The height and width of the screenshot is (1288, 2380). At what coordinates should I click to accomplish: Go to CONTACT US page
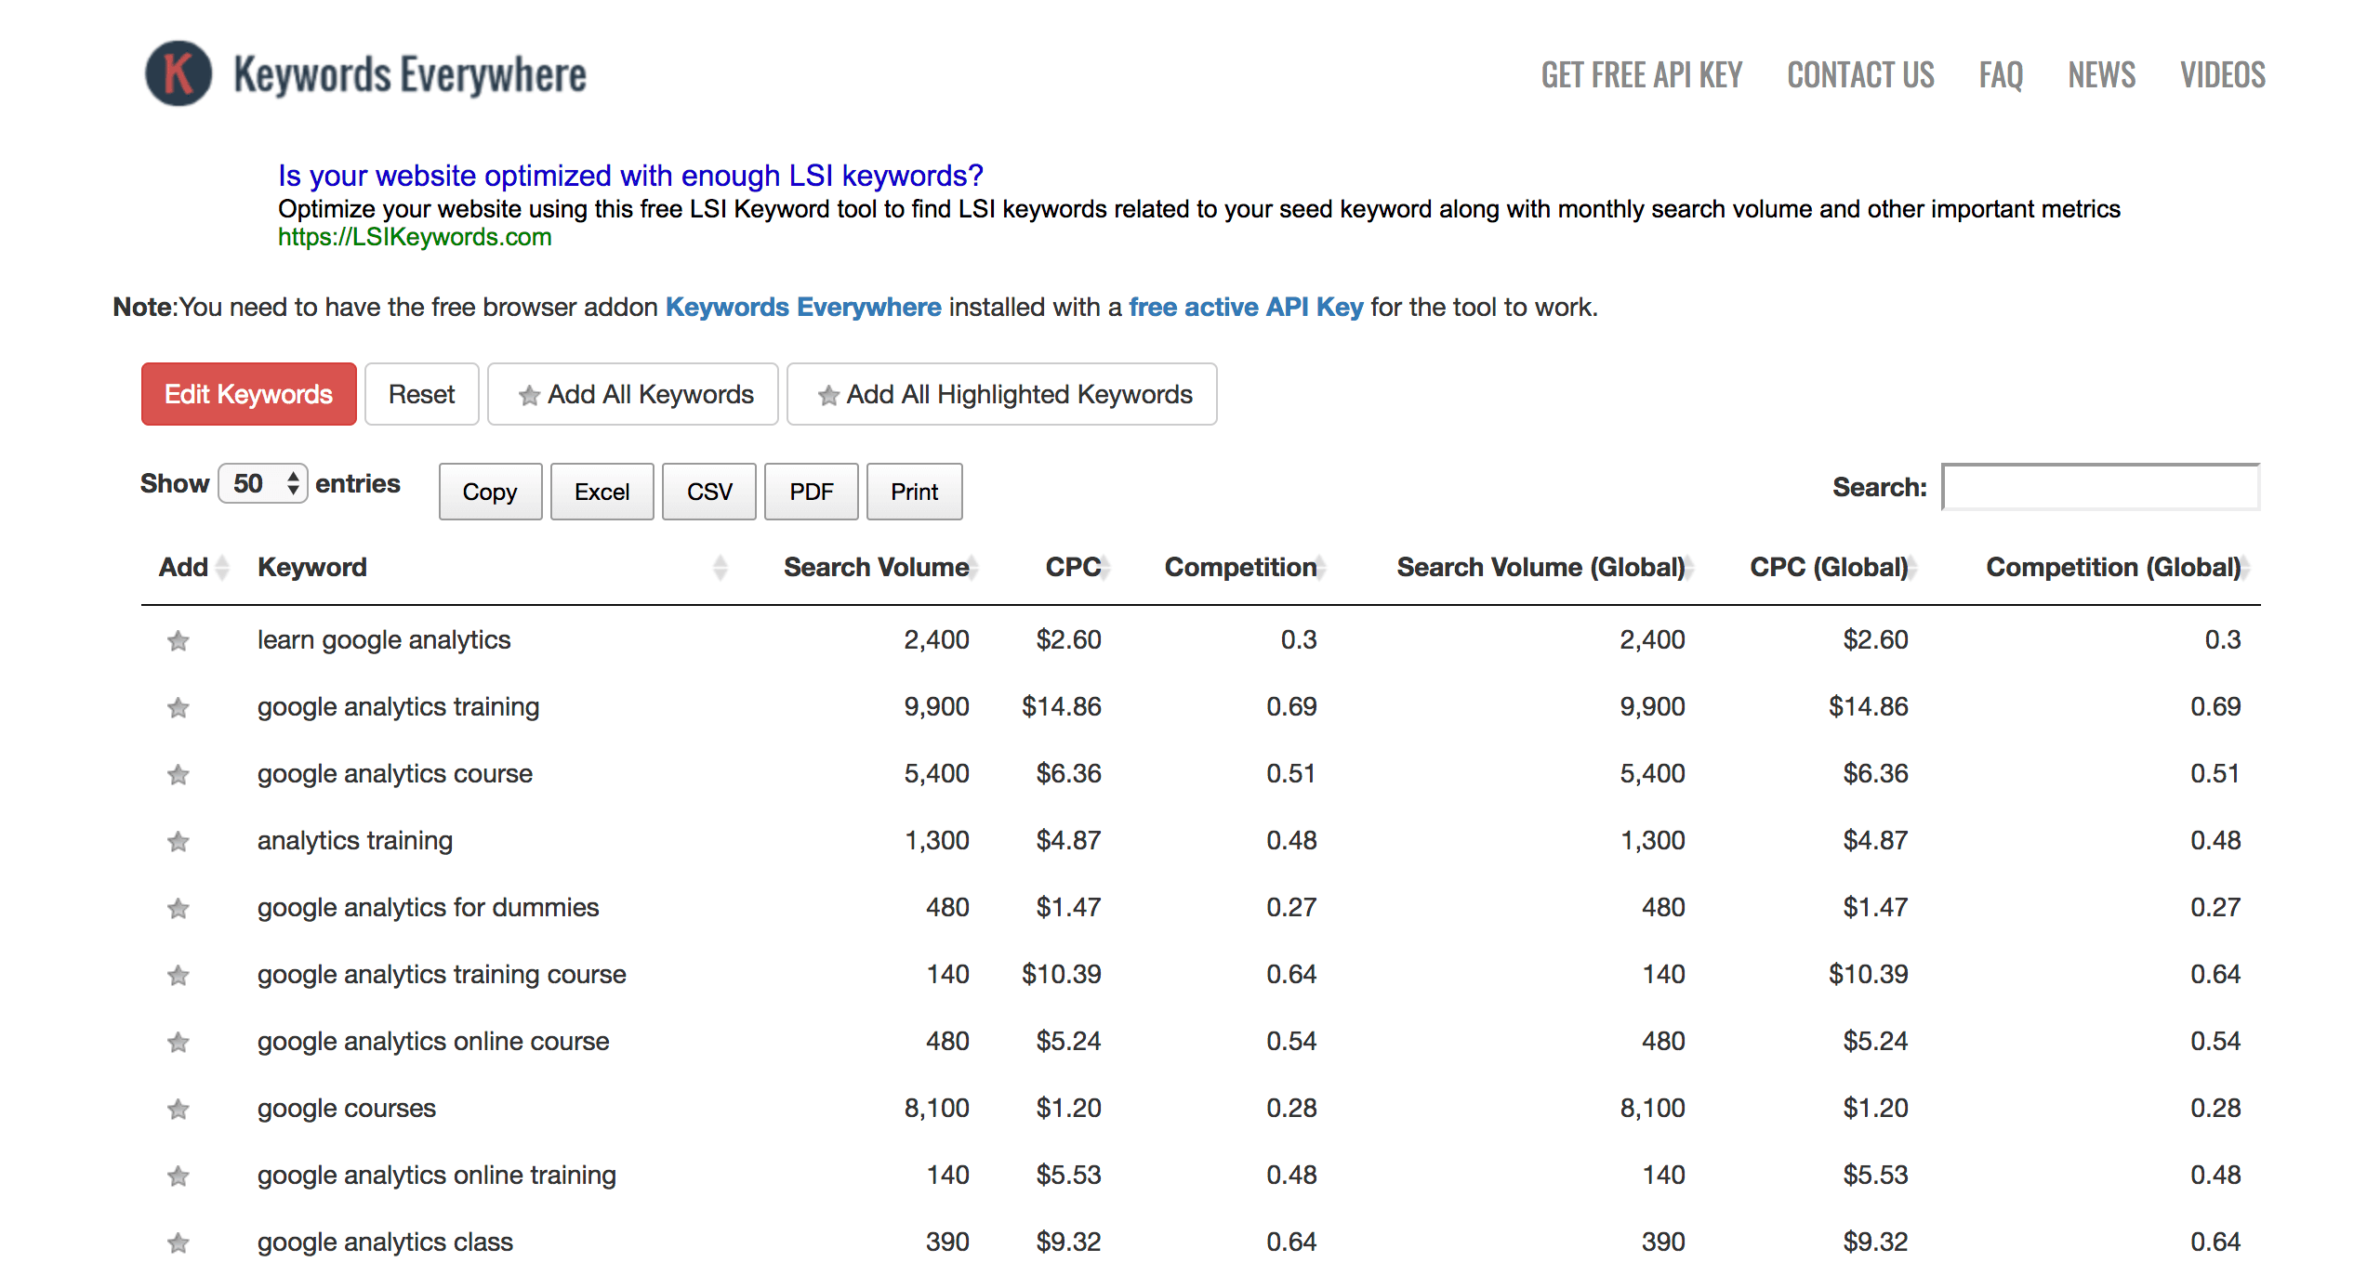pyautogui.click(x=1860, y=75)
